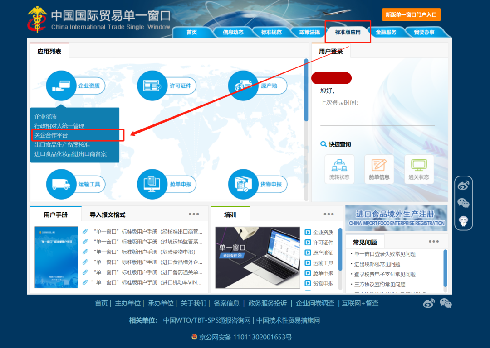Open the 原产地 application icon
The height and width of the screenshot is (348, 490).
pyautogui.click(x=243, y=86)
